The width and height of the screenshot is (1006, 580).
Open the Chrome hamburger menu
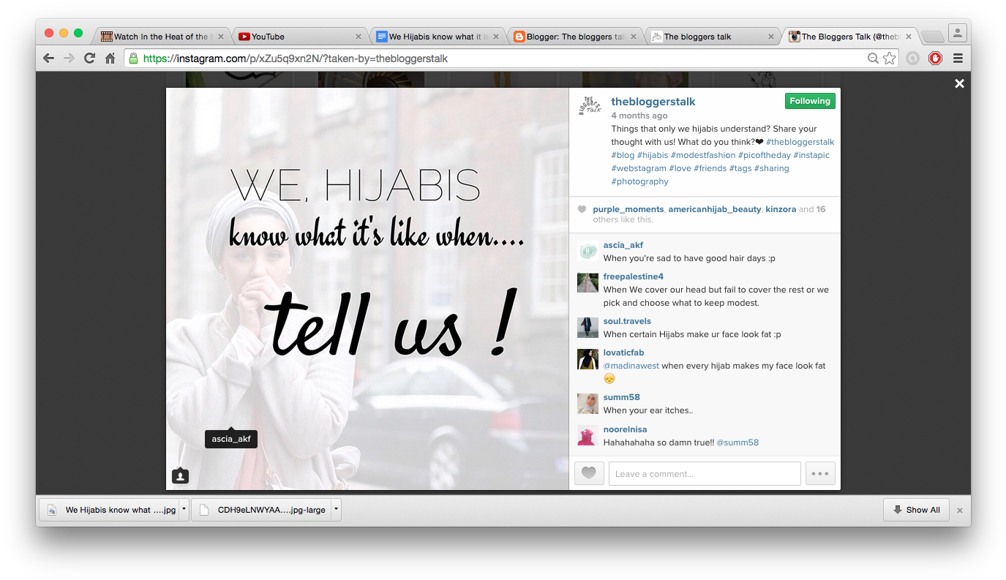[x=957, y=59]
